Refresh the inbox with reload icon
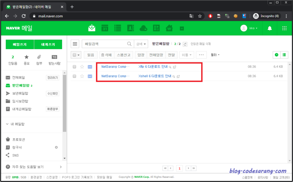293x182 pixels. point(185,44)
